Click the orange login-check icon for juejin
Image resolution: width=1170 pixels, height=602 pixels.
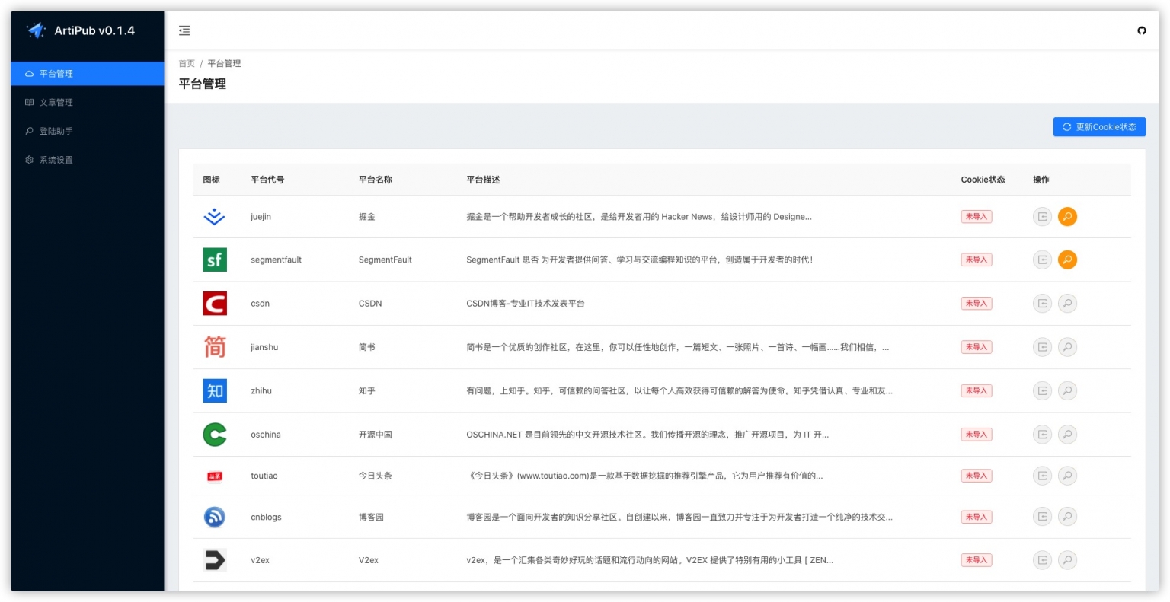(x=1067, y=216)
